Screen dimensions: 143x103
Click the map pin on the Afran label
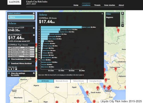click(x=106, y=80)
